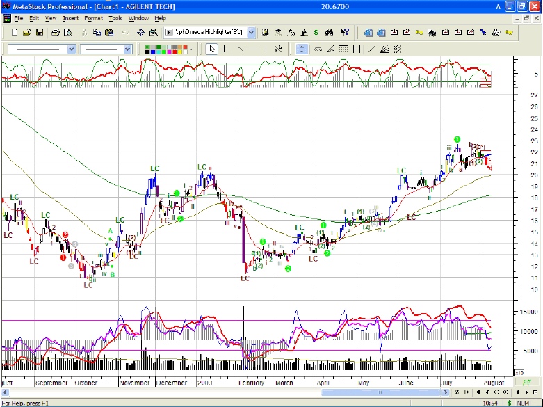Click the binoculars search icon
The image size is (543, 407).
coord(329,33)
